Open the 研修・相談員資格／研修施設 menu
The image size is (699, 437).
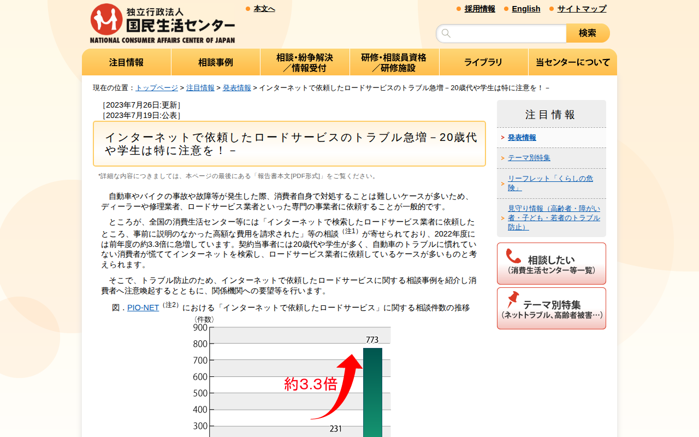click(x=394, y=62)
